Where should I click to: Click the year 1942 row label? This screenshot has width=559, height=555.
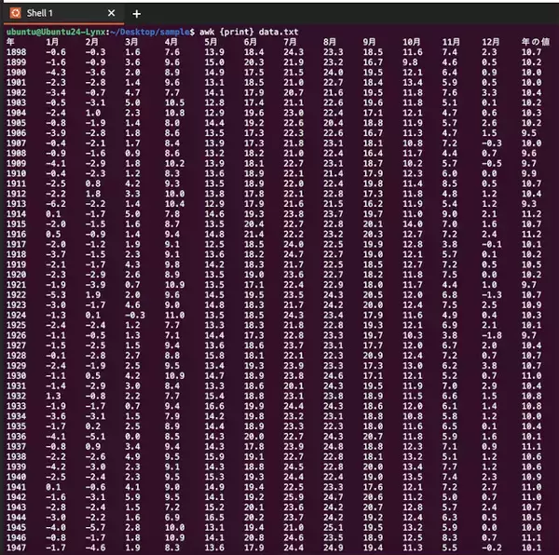point(17,497)
